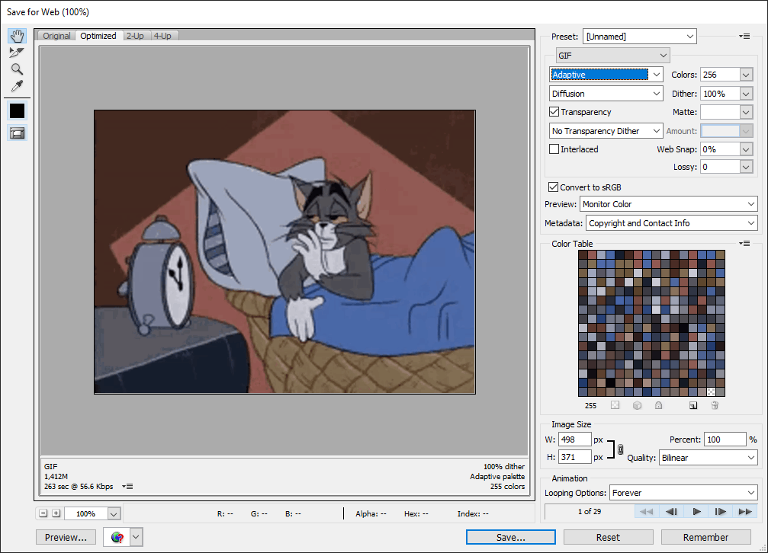Viewport: 768px width, 553px height.
Task: Open the download speed preview menu icon
Action: 127,487
